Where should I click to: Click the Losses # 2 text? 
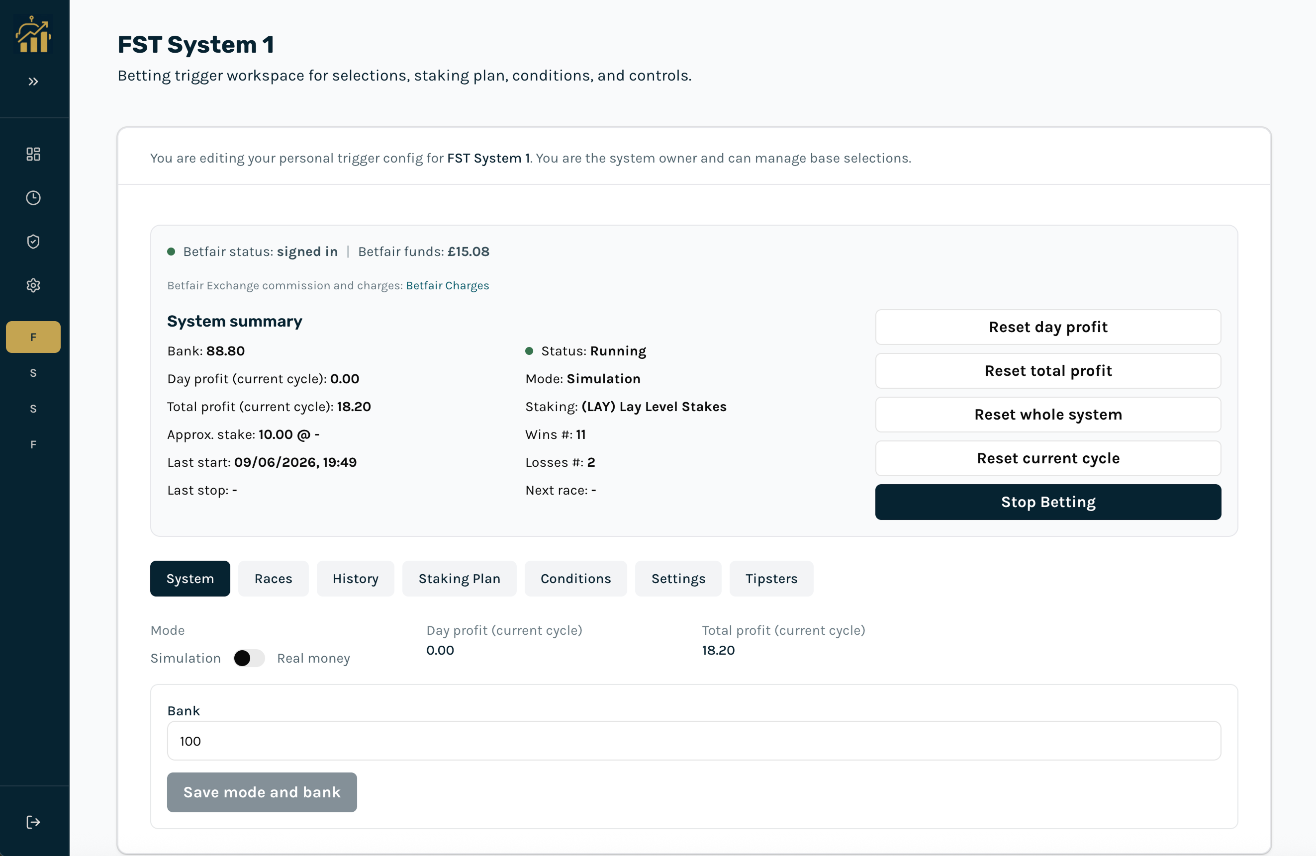pos(560,462)
